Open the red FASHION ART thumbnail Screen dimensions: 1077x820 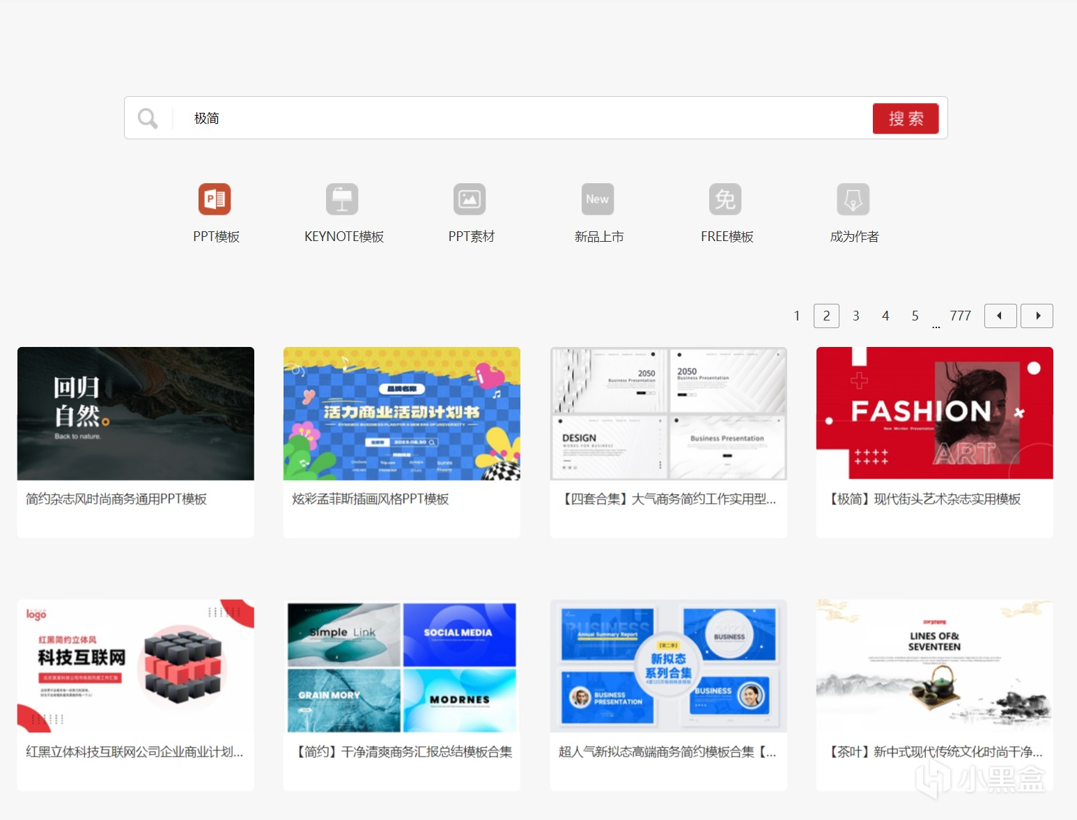[935, 413]
